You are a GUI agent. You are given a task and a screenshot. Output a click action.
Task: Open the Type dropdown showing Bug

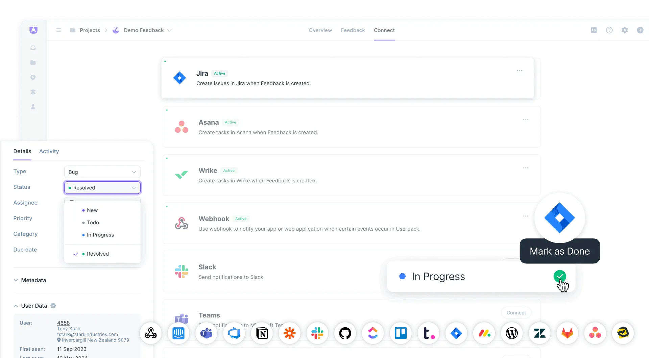102,172
